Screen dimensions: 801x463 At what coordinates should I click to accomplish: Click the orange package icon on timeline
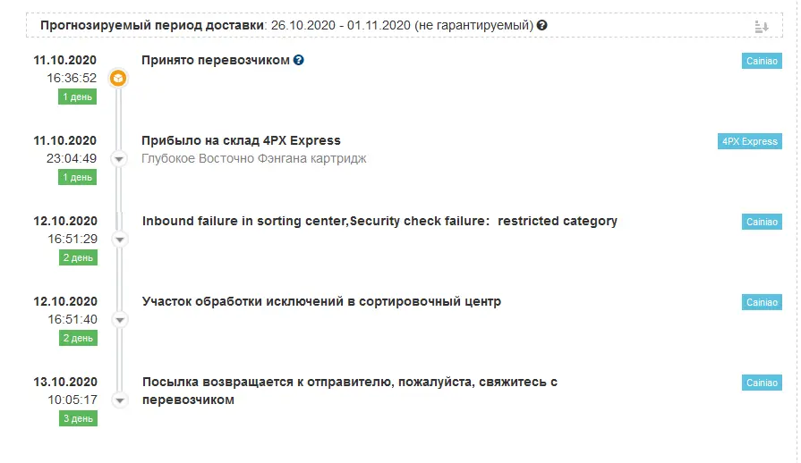point(118,78)
